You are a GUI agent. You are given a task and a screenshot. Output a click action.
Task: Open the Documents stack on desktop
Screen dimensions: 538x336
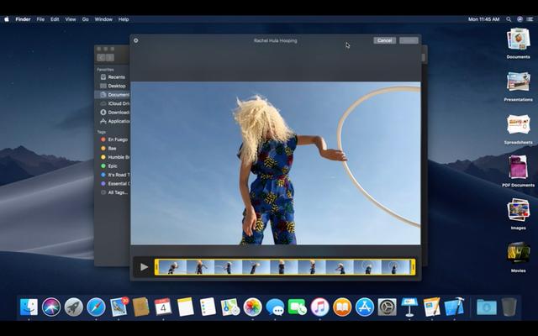[518, 39]
